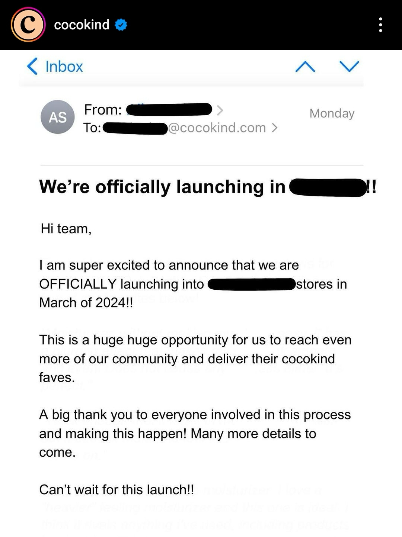Select the To field label
Image resolution: width=402 pixels, height=537 pixels.
coord(93,128)
